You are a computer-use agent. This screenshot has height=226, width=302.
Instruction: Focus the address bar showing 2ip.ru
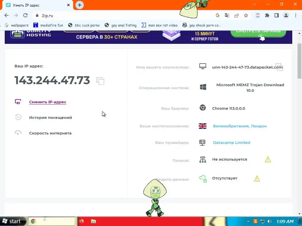123,16
